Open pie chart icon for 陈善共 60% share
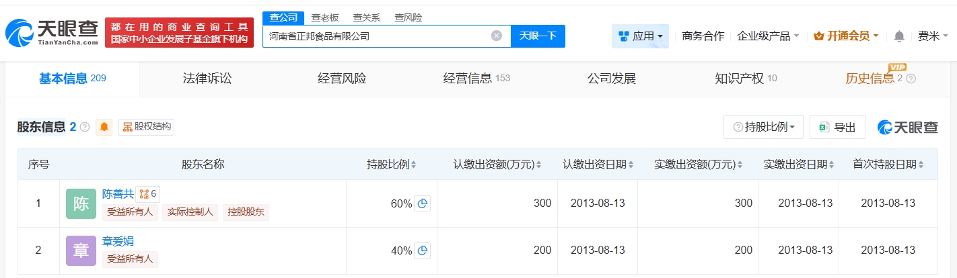Image resolution: width=957 pixels, height=278 pixels. pyautogui.click(x=423, y=203)
